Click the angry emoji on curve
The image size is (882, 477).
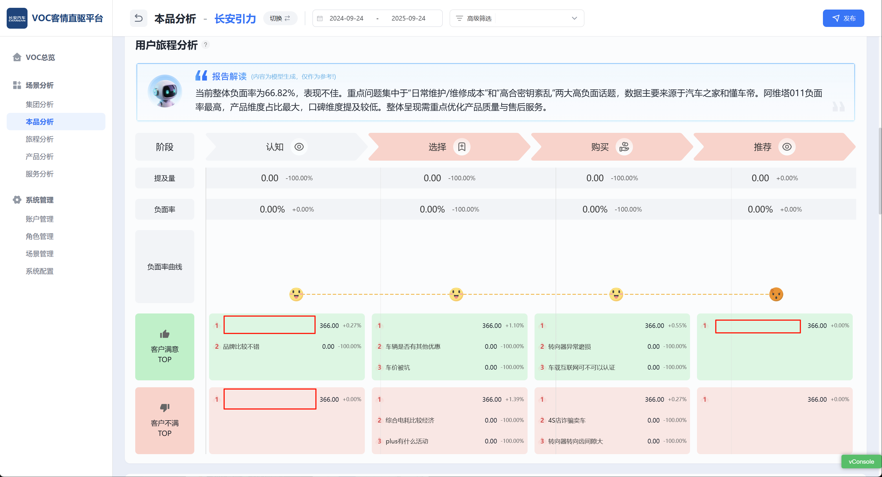[x=776, y=294]
